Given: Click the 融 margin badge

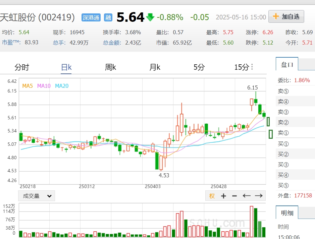Looking at the screenshot, I should [x=108, y=18].
